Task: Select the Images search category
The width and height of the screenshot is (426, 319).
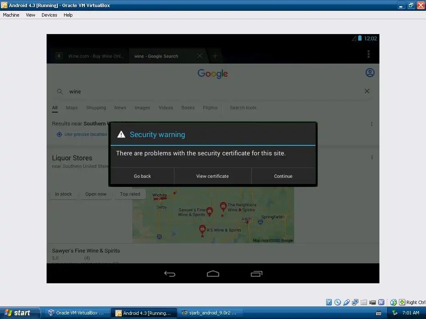Action: click(x=142, y=108)
